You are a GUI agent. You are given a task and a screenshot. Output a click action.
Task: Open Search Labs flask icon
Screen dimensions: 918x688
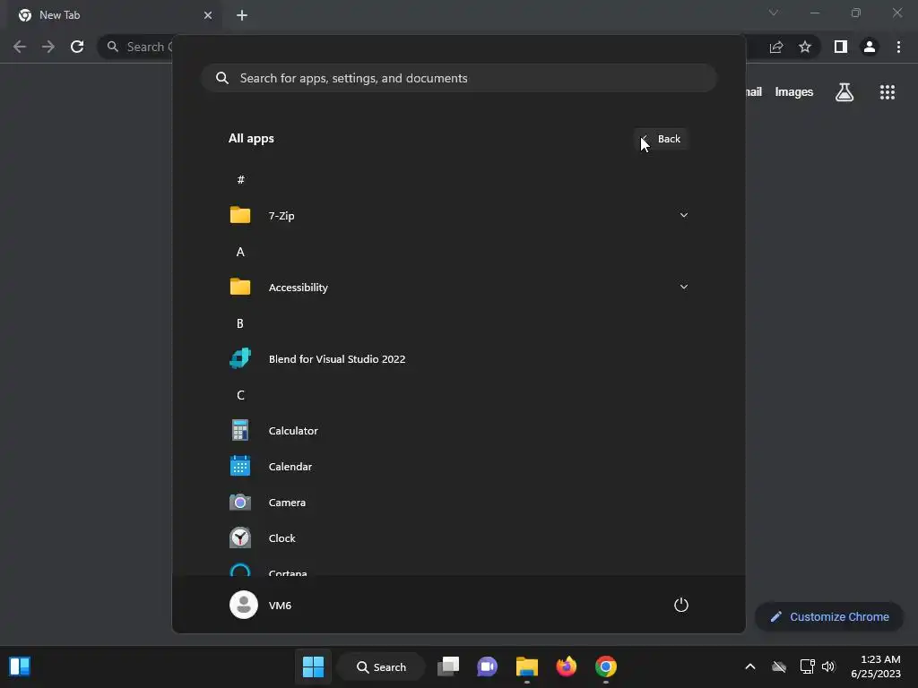pos(844,92)
